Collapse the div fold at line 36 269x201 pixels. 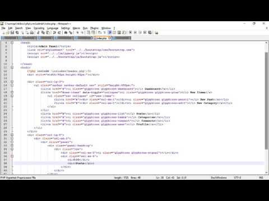pyautogui.click(x=12, y=156)
